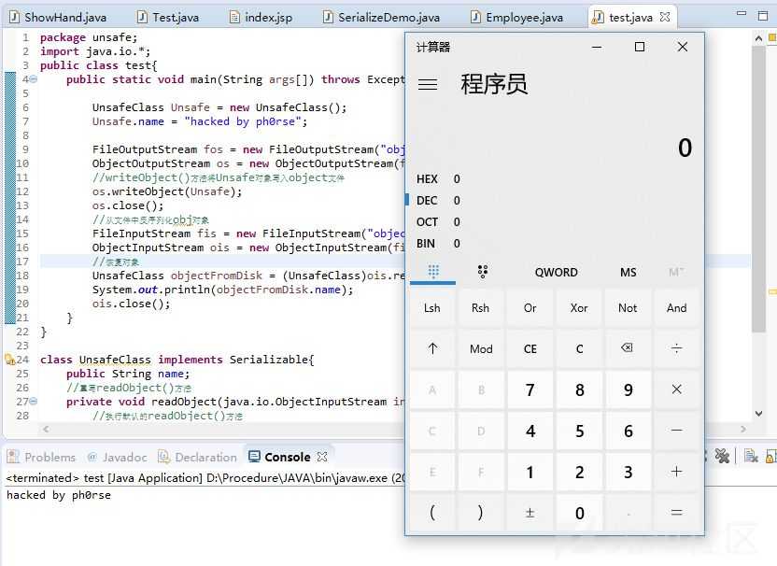Click the 5 digit key
Viewport: 777px width, 566px height.
point(579,431)
